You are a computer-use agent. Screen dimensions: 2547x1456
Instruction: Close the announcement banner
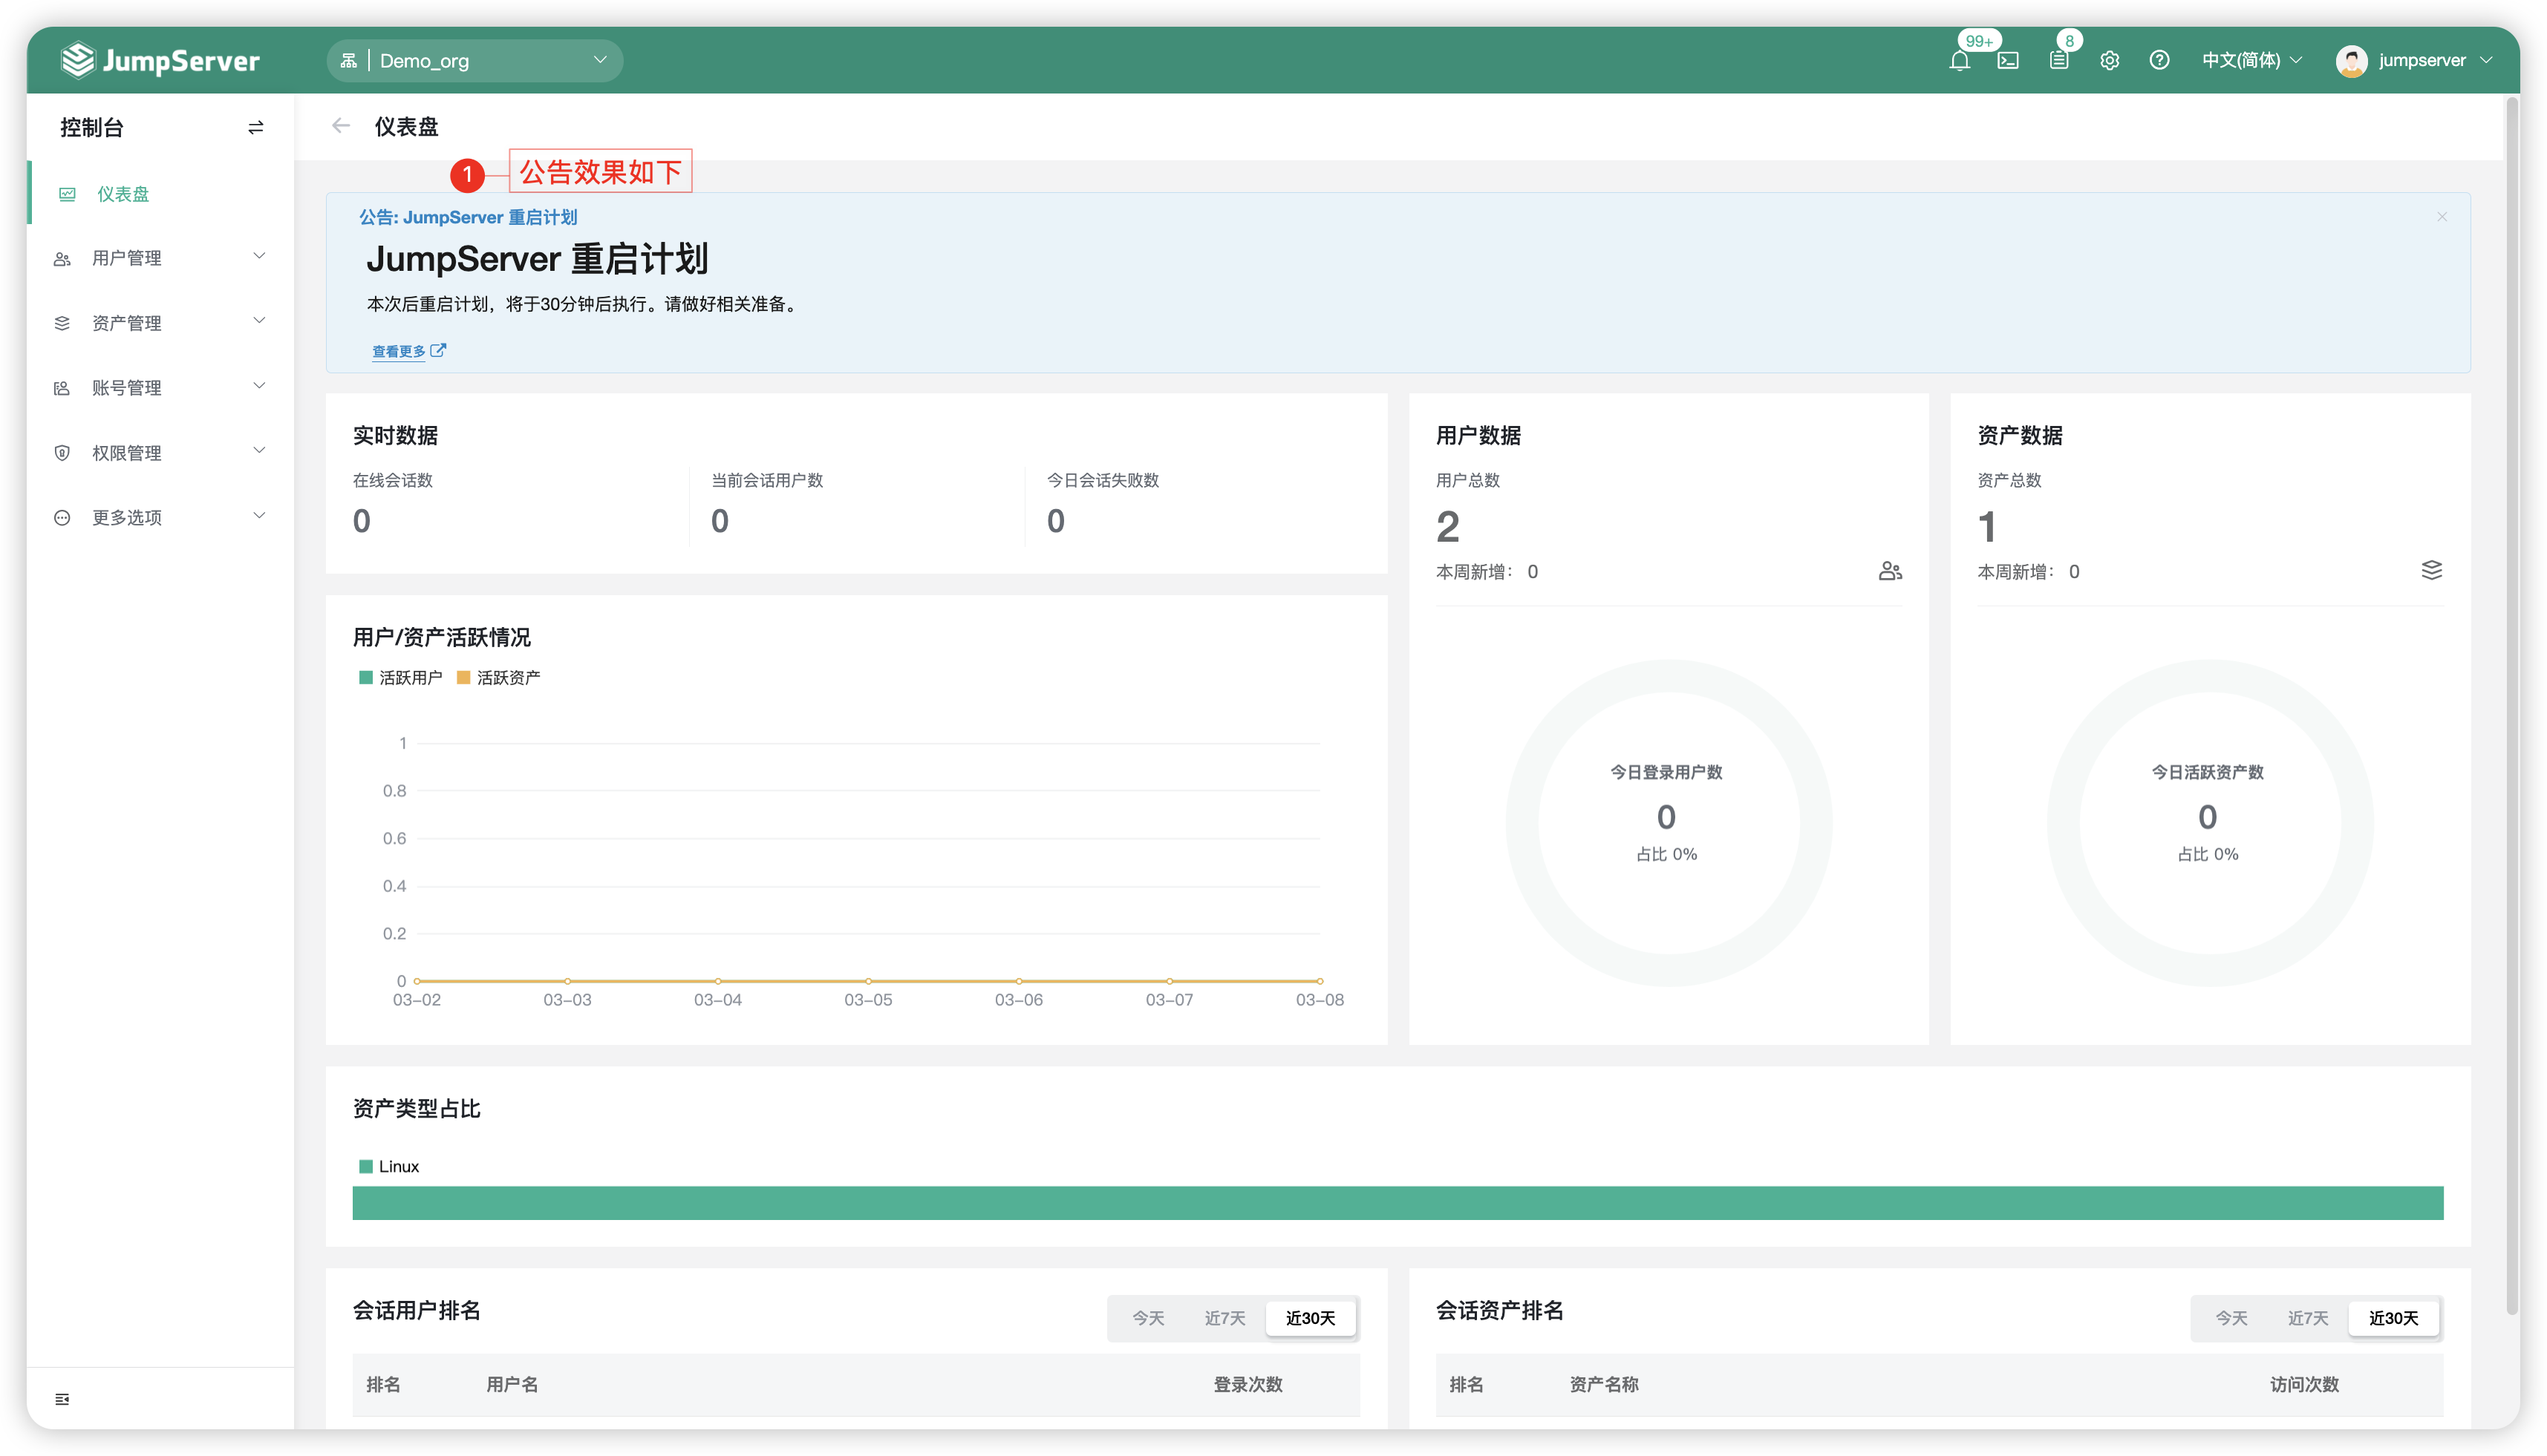point(2442,216)
